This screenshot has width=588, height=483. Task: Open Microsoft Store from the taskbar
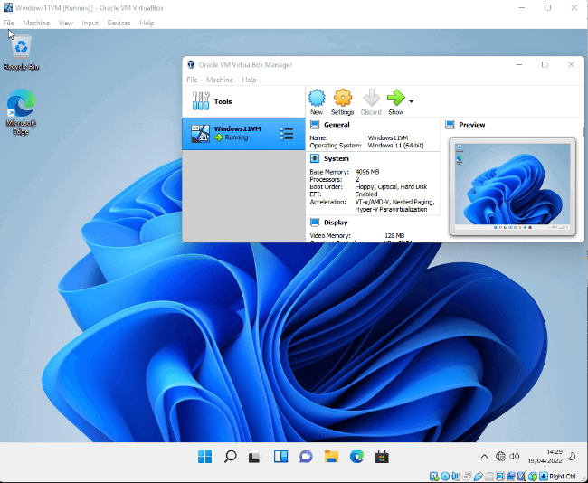point(382,457)
